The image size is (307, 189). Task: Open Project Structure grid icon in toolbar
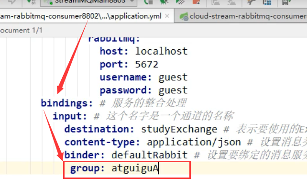267,2
